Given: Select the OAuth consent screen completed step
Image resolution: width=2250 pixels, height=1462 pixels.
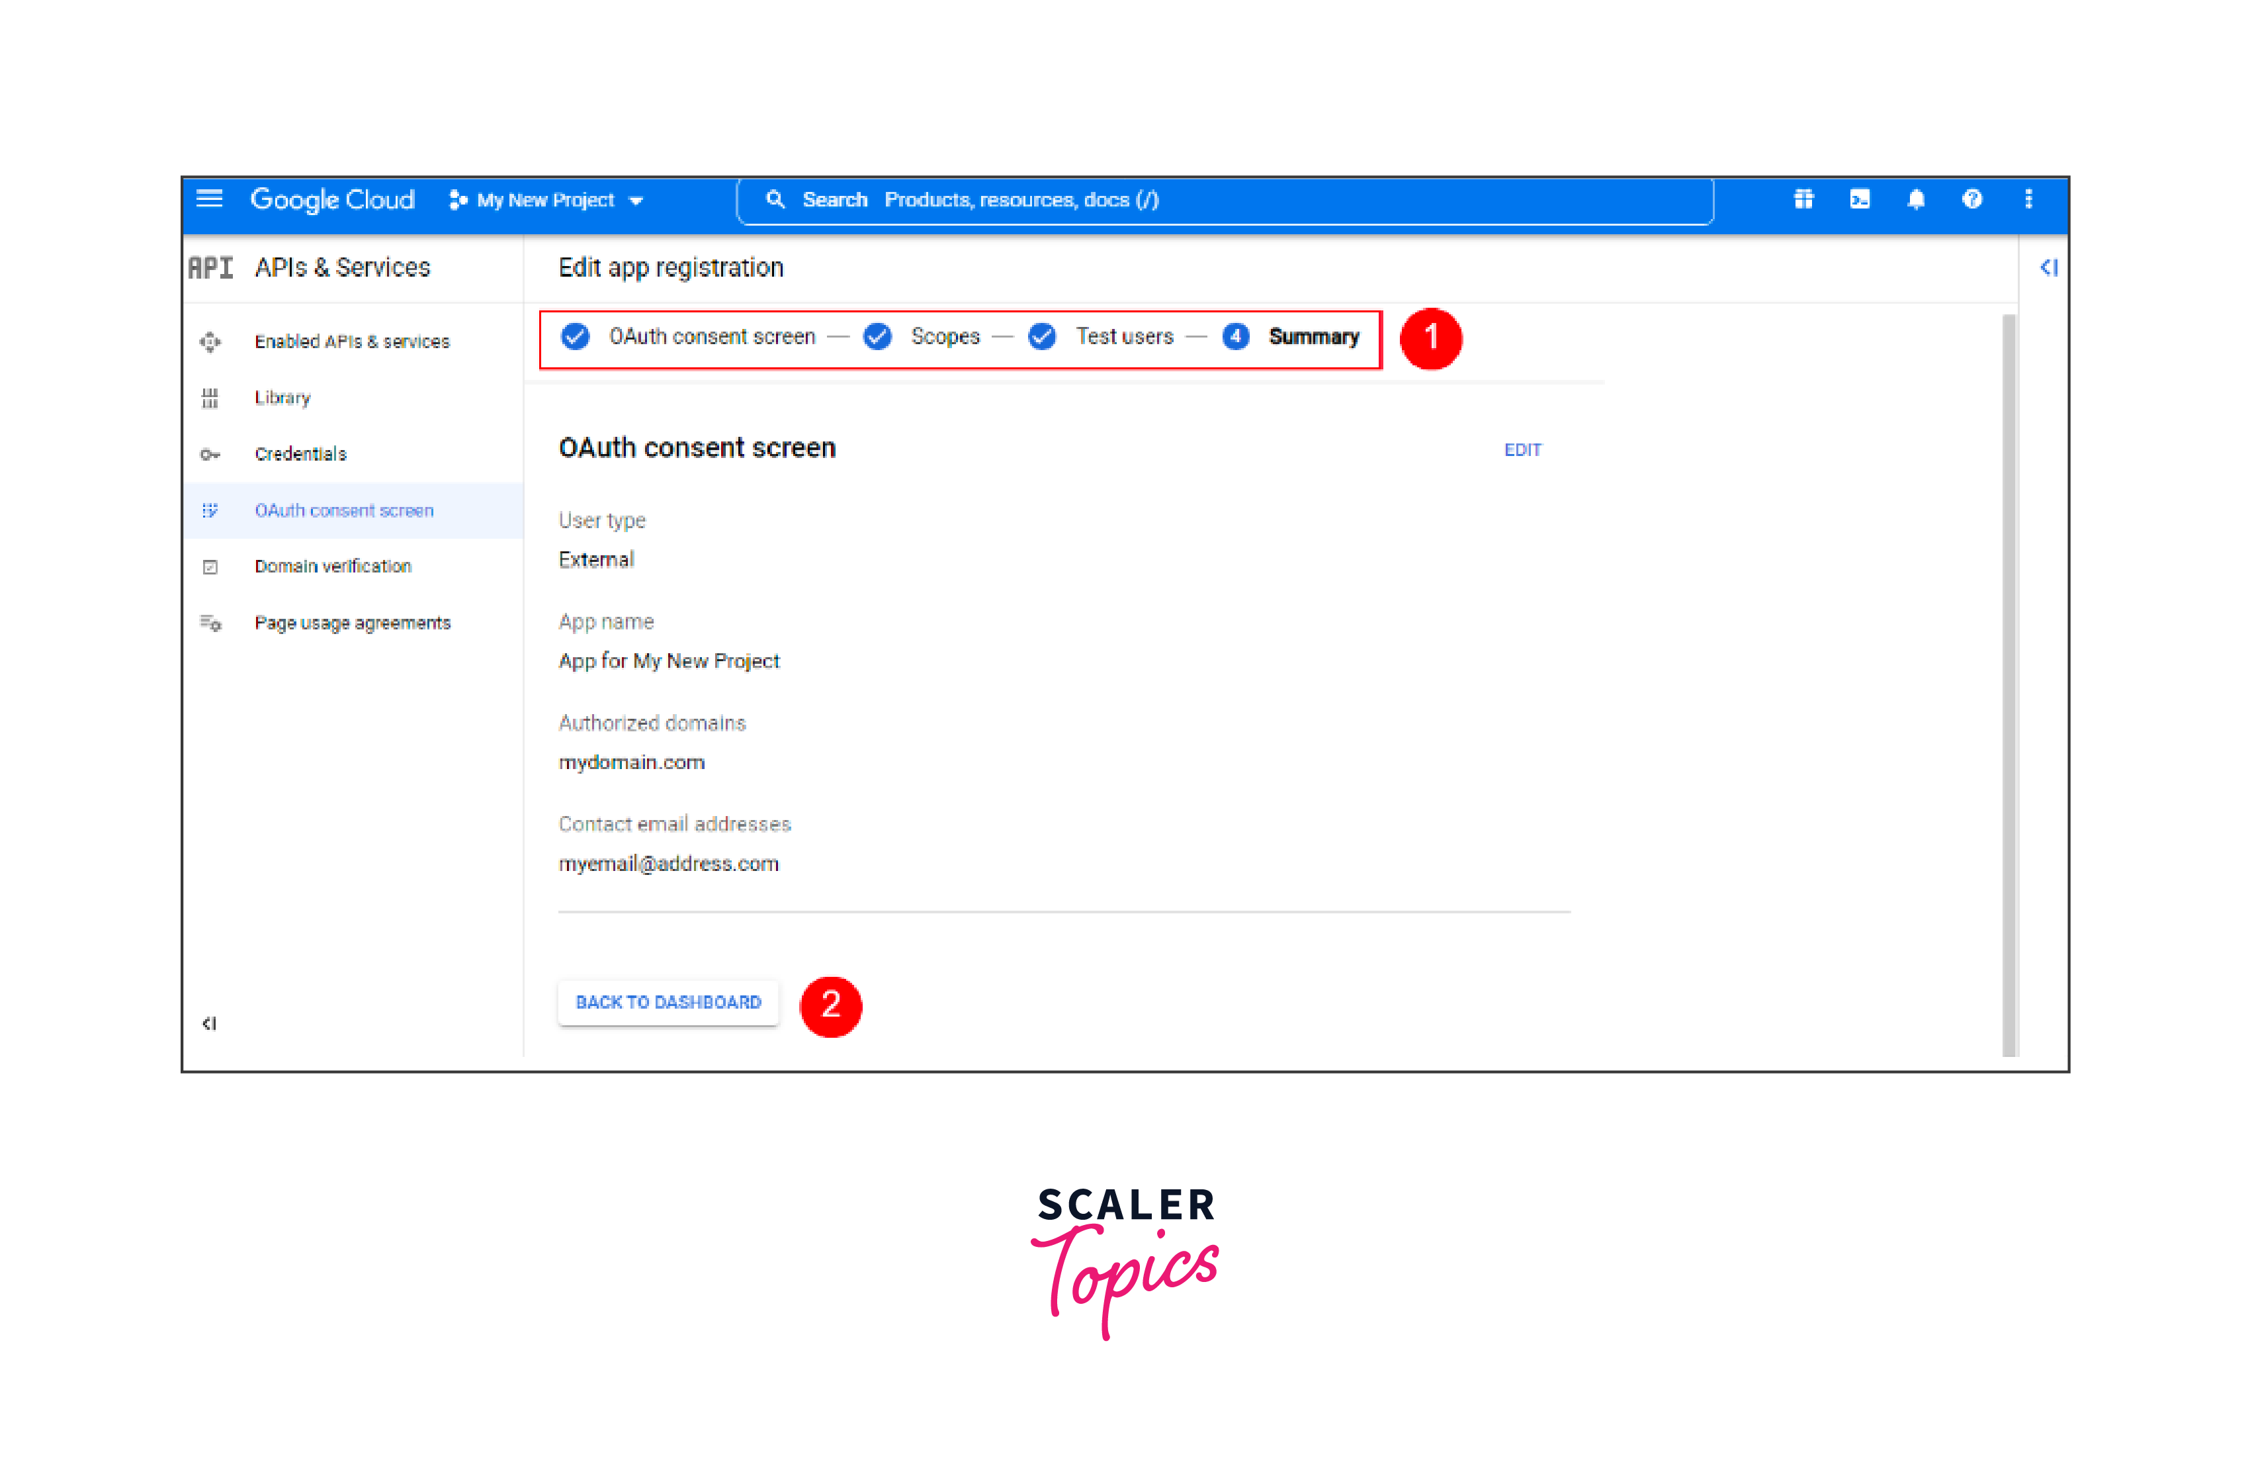Looking at the screenshot, I should (711, 337).
